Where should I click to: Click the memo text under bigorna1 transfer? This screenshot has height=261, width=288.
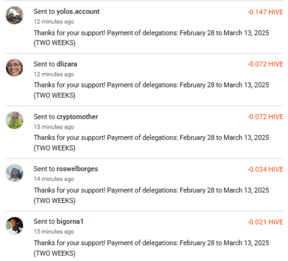[151, 248]
